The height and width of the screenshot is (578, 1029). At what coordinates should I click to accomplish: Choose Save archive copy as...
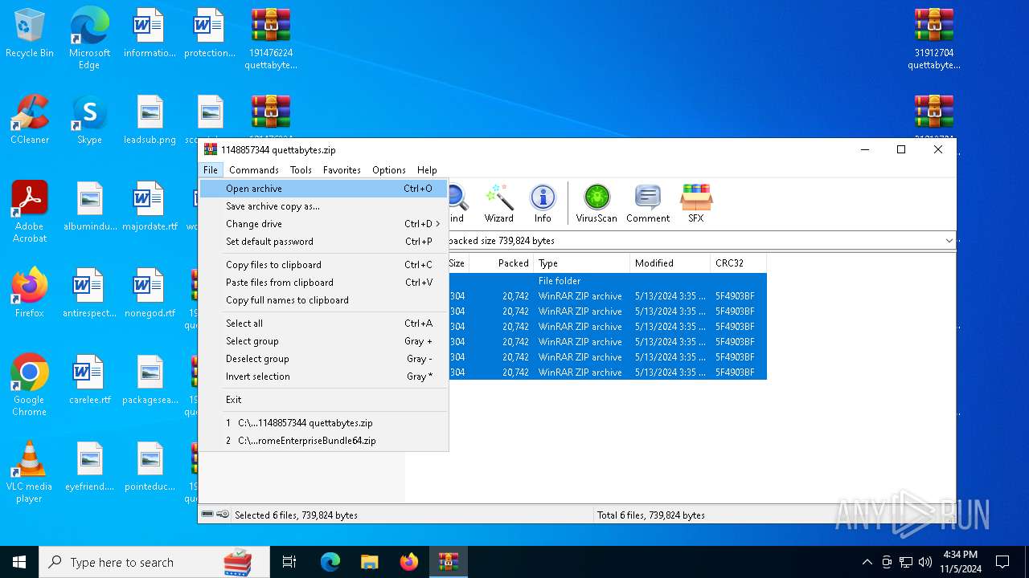tap(322, 206)
